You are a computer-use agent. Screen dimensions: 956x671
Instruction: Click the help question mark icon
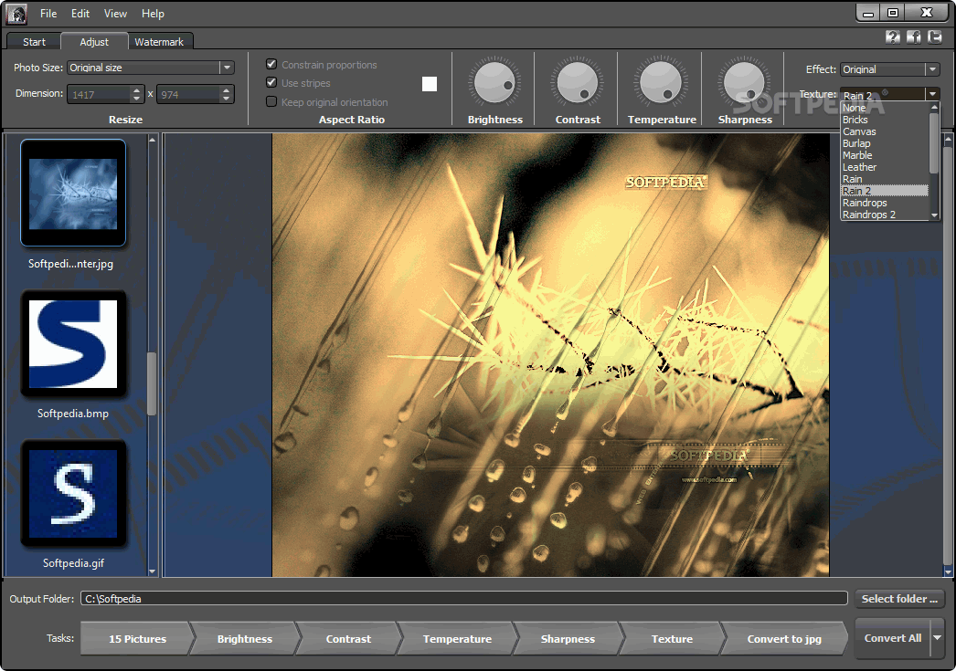(893, 37)
